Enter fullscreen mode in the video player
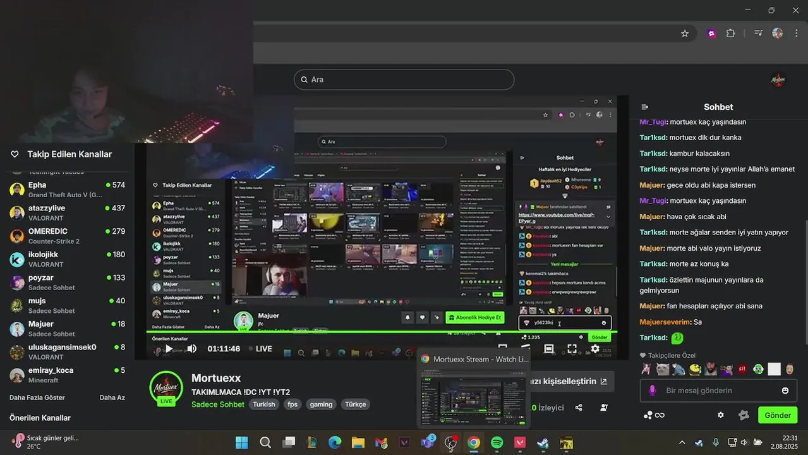 [572, 349]
